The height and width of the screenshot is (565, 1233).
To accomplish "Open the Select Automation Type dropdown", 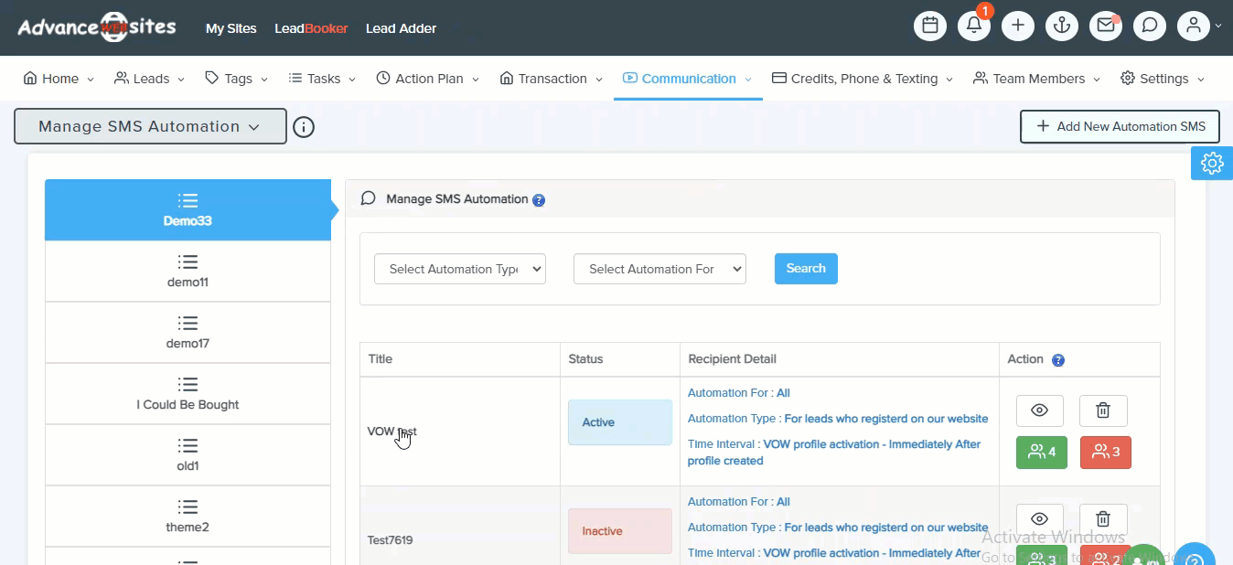I will (x=460, y=269).
